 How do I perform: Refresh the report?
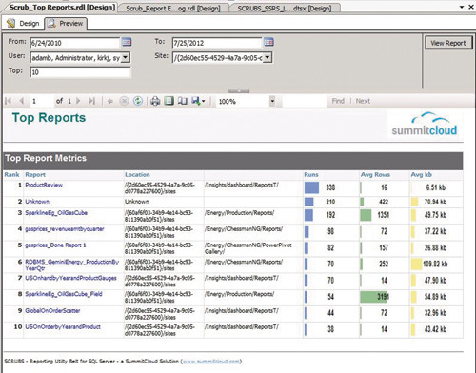click(x=138, y=101)
